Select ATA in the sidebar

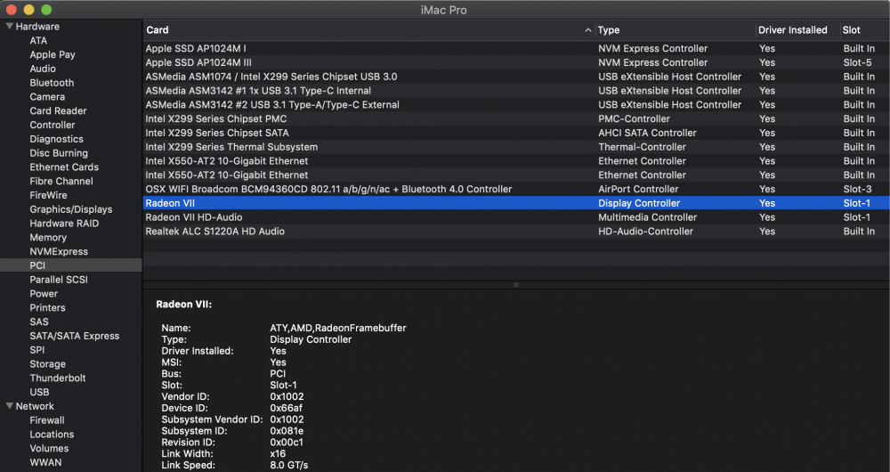click(38, 40)
